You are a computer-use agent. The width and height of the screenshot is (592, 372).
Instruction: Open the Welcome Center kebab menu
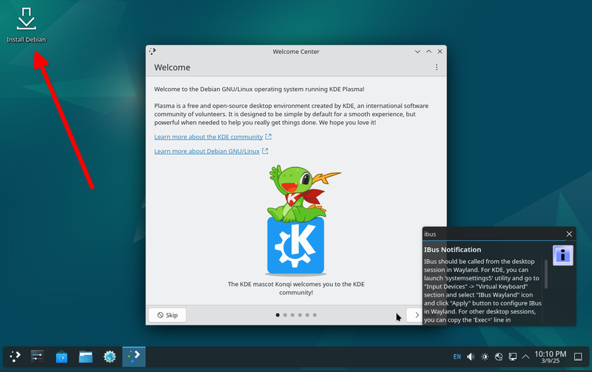coord(437,67)
